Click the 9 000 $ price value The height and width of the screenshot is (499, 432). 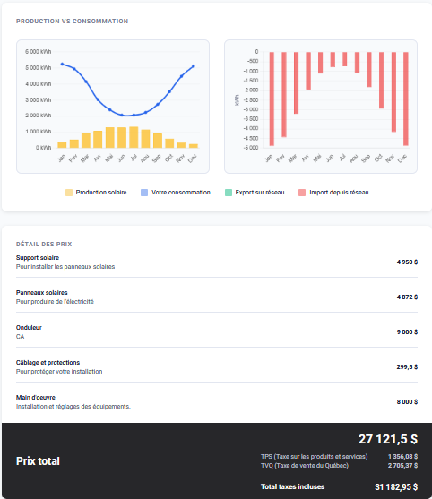click(407, 332)
